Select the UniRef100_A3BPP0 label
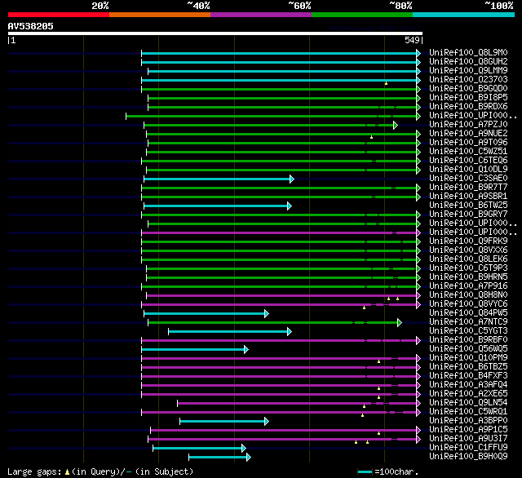This screenshot has height=478, width=522. click(468, 421)
